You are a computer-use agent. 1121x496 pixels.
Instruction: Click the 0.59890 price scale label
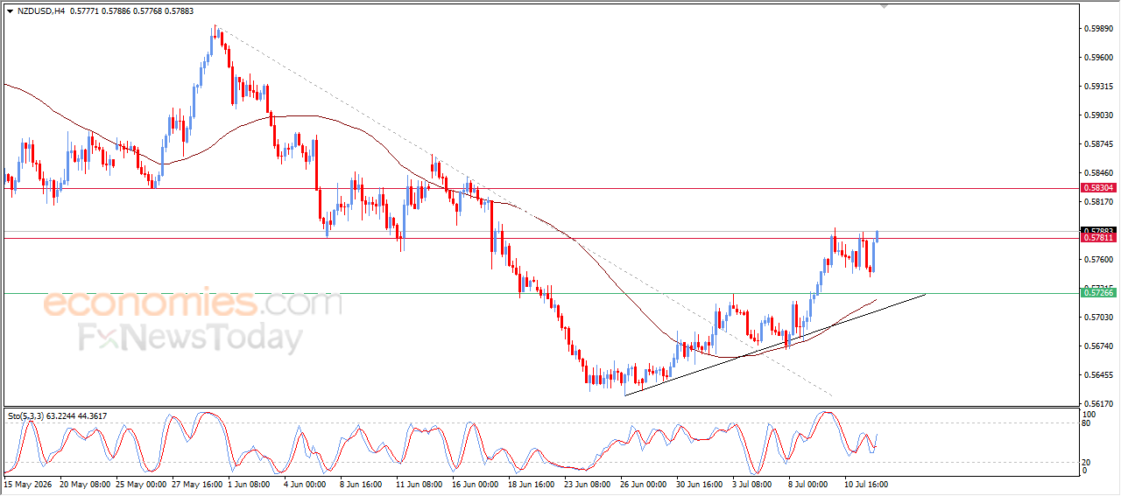[1098, 29]
